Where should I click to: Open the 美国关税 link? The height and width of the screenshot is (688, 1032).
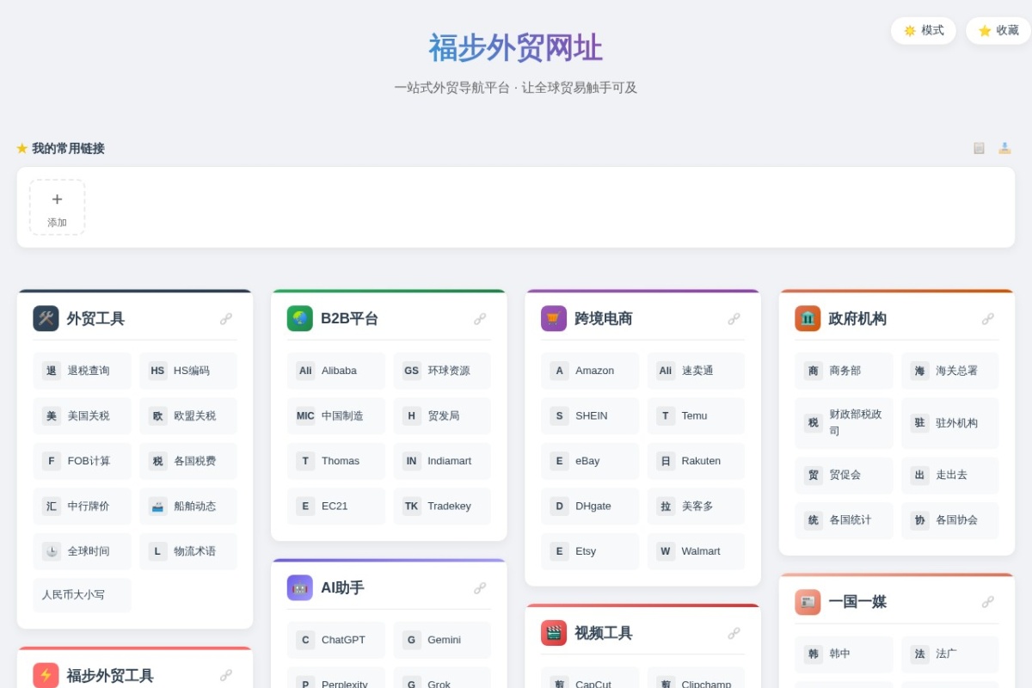coord(83,415)
